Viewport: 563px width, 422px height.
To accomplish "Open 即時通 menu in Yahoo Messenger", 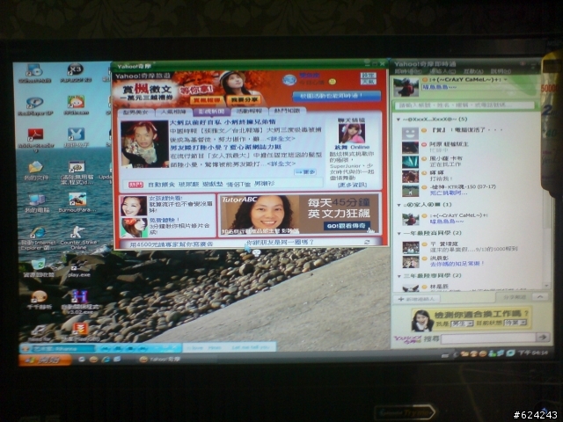I will (408, 71).
